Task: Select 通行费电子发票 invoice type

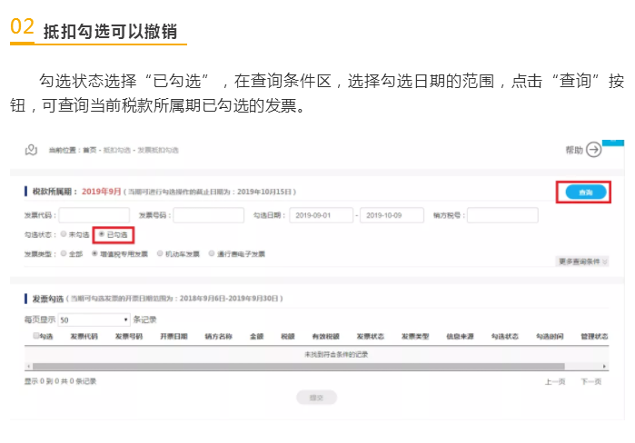Action: click(212, 254)
